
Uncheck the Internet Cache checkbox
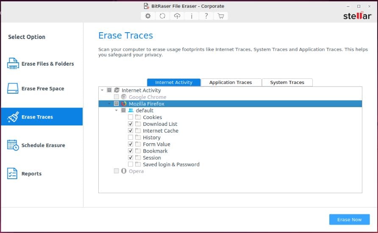pyautogui.click(x=131, y=130)
